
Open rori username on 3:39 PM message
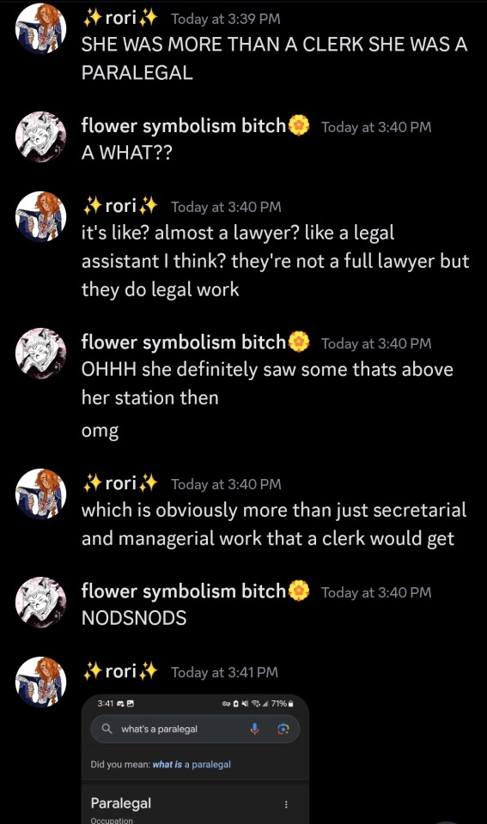click(120, 18)
